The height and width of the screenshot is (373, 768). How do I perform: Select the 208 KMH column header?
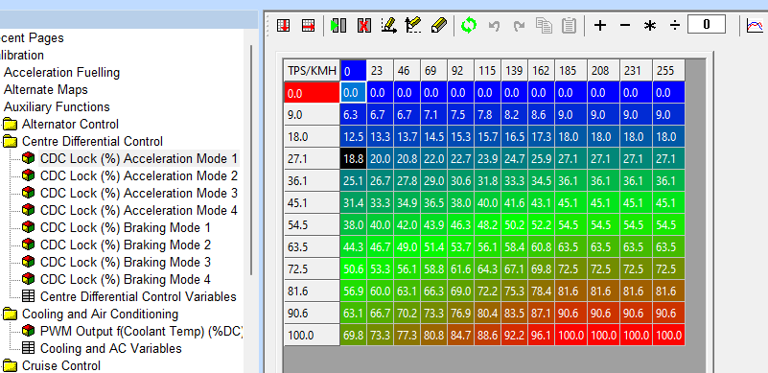(603, 71)
